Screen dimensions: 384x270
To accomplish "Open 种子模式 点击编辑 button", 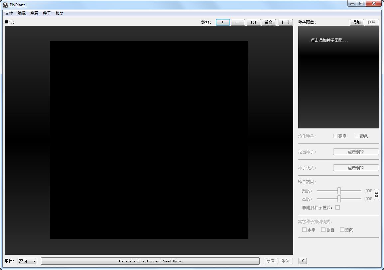I will (x=356, y=168).
